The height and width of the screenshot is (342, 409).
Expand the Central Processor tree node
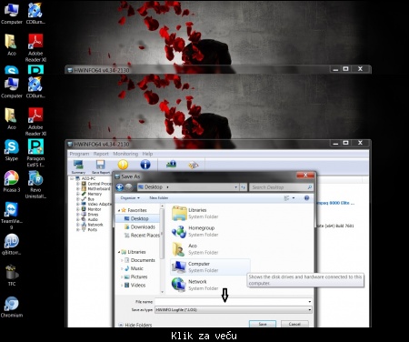pyautogui.click(x=78, y=184)
